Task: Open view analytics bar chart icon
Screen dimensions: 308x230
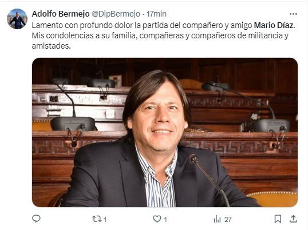Action: click(x=217, y=219)
